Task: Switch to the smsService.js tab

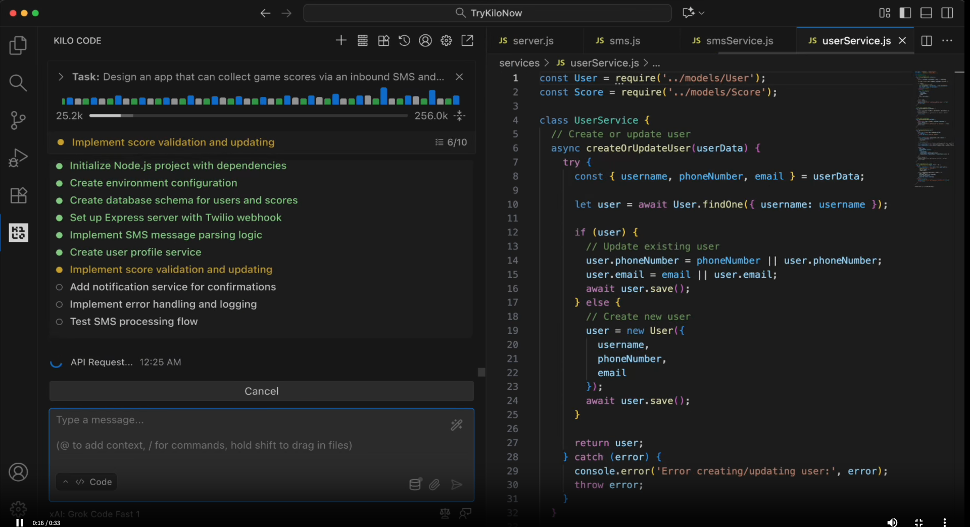Action: coord(739,41)
